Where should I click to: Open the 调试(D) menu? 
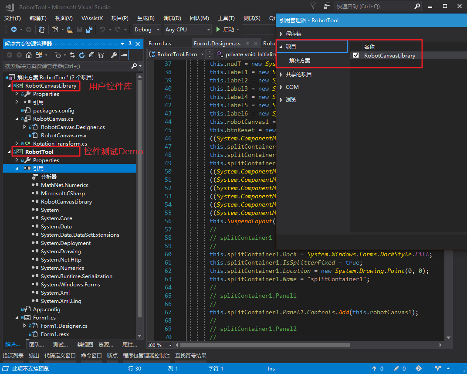(172, 18)
